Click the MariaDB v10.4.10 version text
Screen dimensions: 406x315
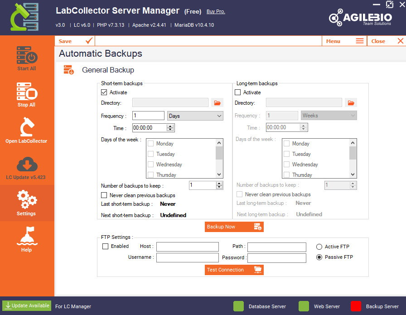(x=194, y=25)
